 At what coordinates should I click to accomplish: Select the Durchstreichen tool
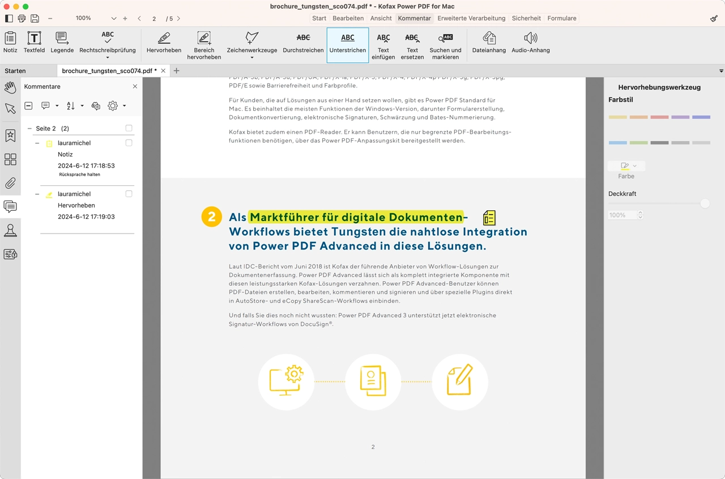(303, 43)
